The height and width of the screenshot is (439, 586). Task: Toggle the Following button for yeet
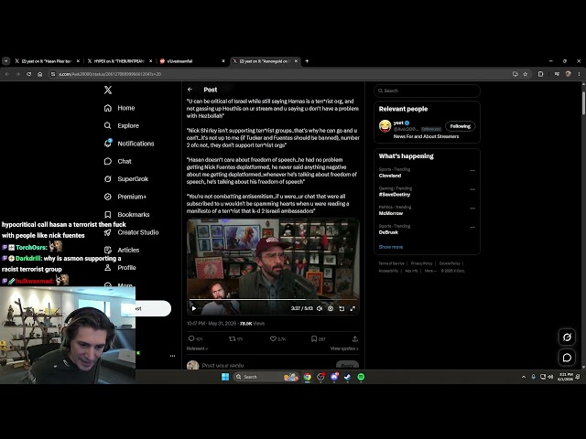[460, 126]
